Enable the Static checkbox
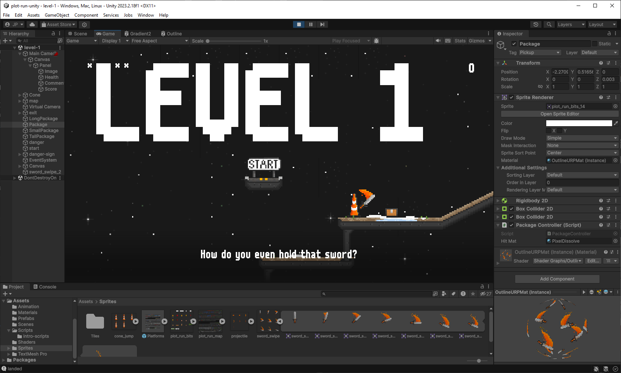 click(x=595, y=44)
